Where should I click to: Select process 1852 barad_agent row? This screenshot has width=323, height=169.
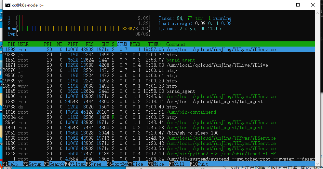159,60
